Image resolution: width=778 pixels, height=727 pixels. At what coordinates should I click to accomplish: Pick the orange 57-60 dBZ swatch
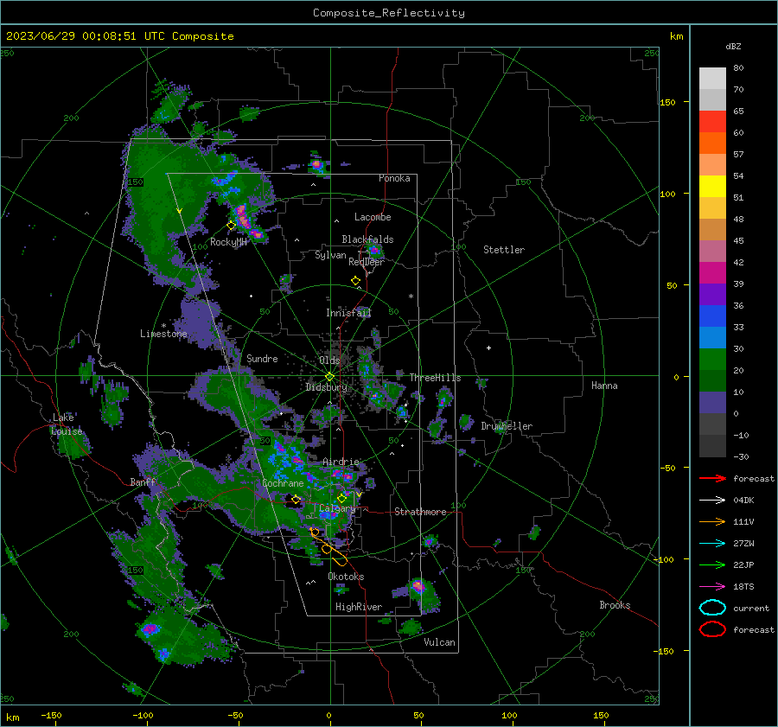(712, 143)
